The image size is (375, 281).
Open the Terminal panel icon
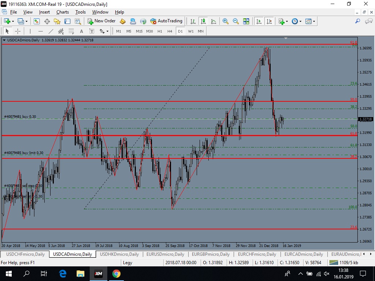[67, 21]
